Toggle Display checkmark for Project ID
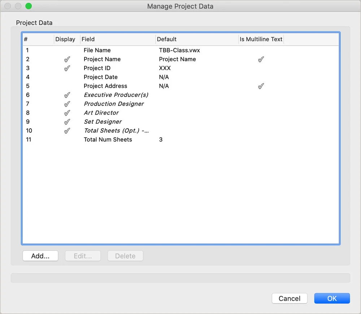 pos(67,68)
